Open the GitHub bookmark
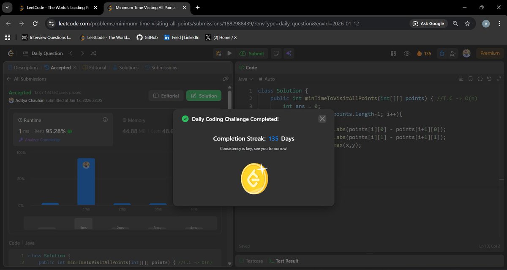The width and height of the screenshot is (507, 270). [x=147, y=37]
